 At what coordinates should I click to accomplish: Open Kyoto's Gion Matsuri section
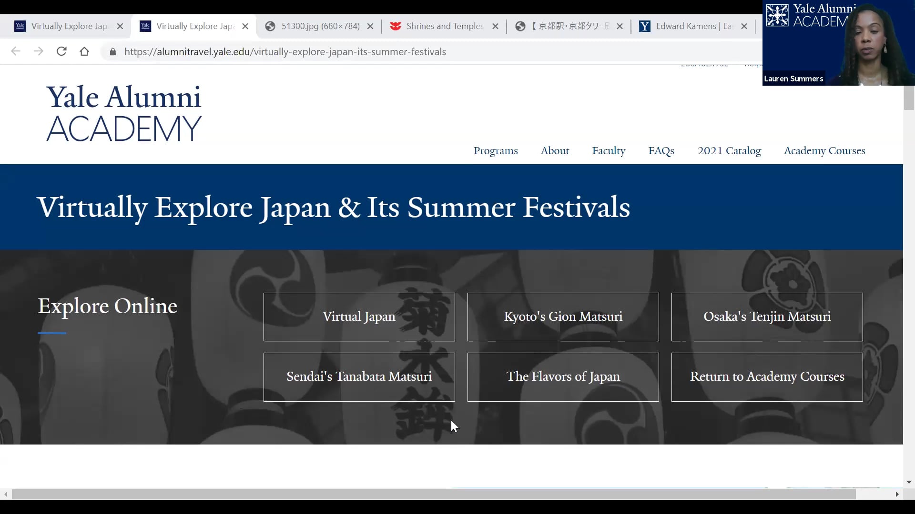[x=563, y=316]
